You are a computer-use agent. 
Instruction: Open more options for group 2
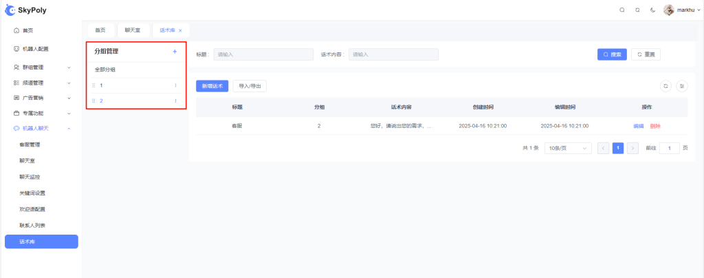[175, 101]
